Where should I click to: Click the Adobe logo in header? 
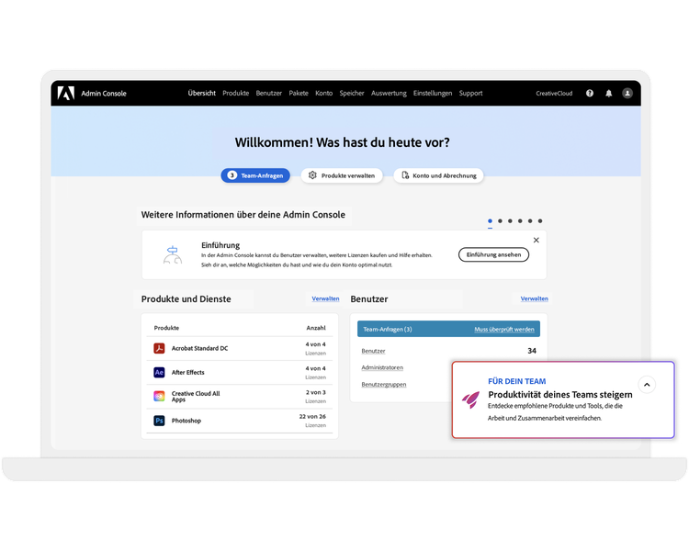(66, 93)
